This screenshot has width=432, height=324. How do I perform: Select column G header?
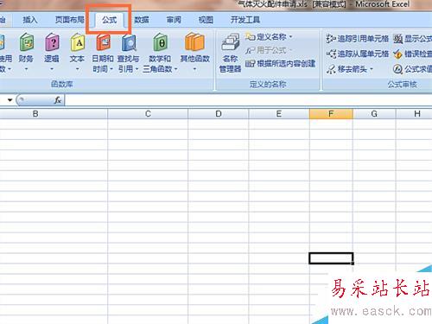[x=374, y=114]
